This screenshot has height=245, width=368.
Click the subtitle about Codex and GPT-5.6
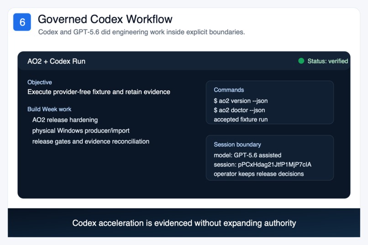click(142, 32)
